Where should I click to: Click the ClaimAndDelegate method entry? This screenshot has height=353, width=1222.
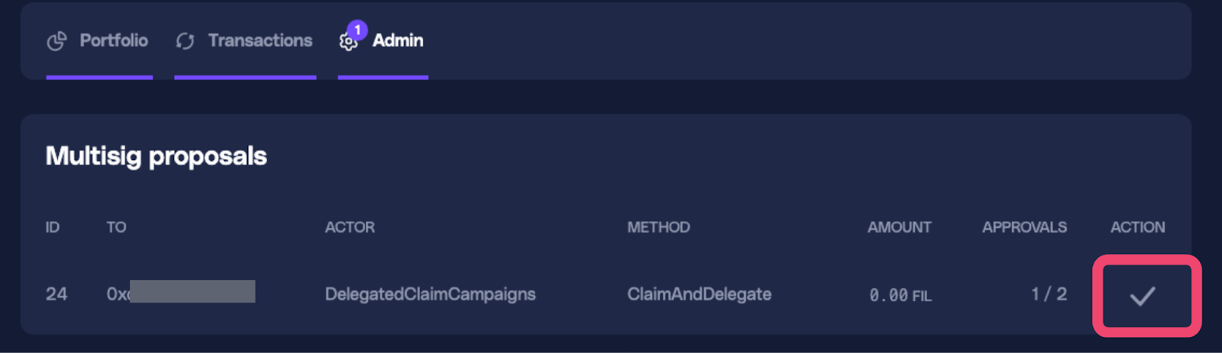(x=699, y=294)
